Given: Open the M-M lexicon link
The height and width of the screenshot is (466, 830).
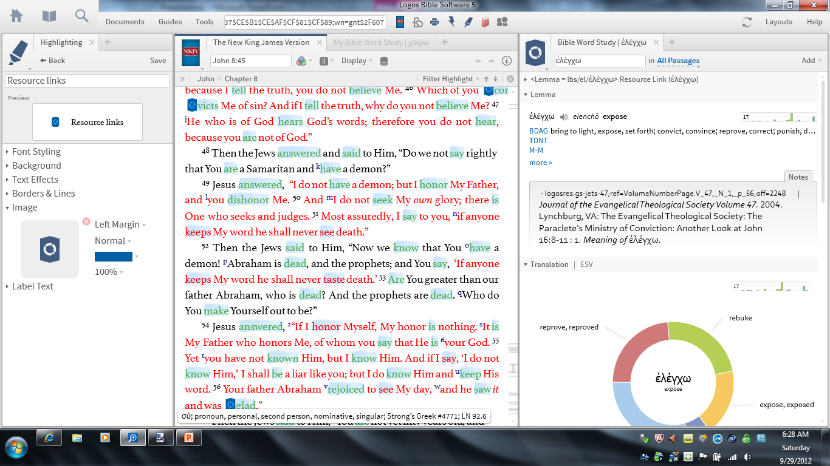Looking at the screenshot, I should (536, 150).
